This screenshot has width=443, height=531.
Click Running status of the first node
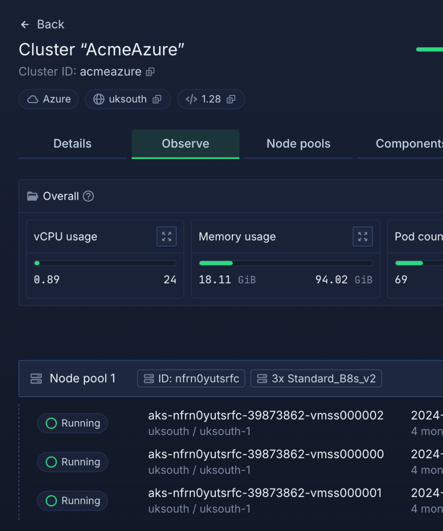[72, 423]
